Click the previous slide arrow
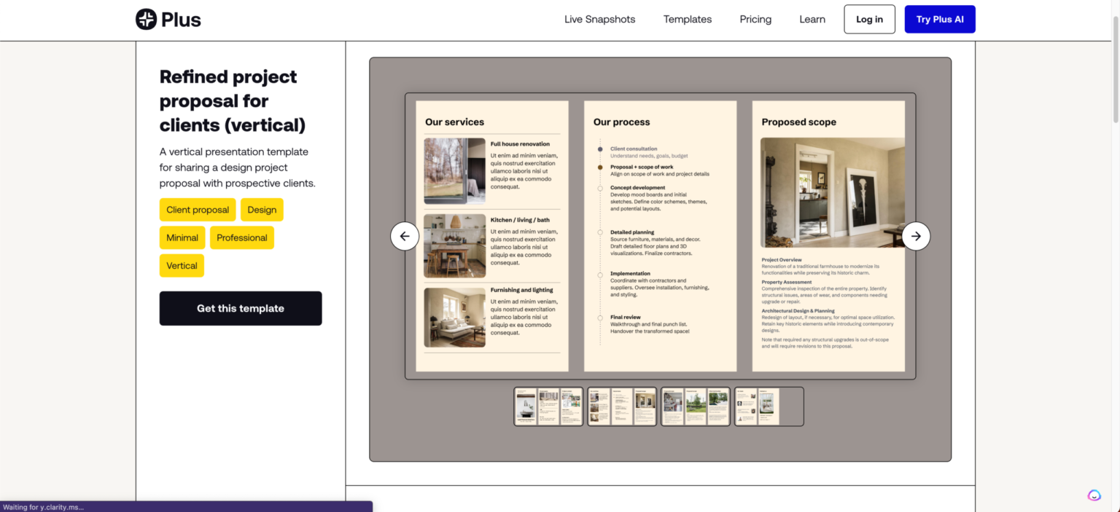The image size is (1120, 512). (x=405, y=236)
